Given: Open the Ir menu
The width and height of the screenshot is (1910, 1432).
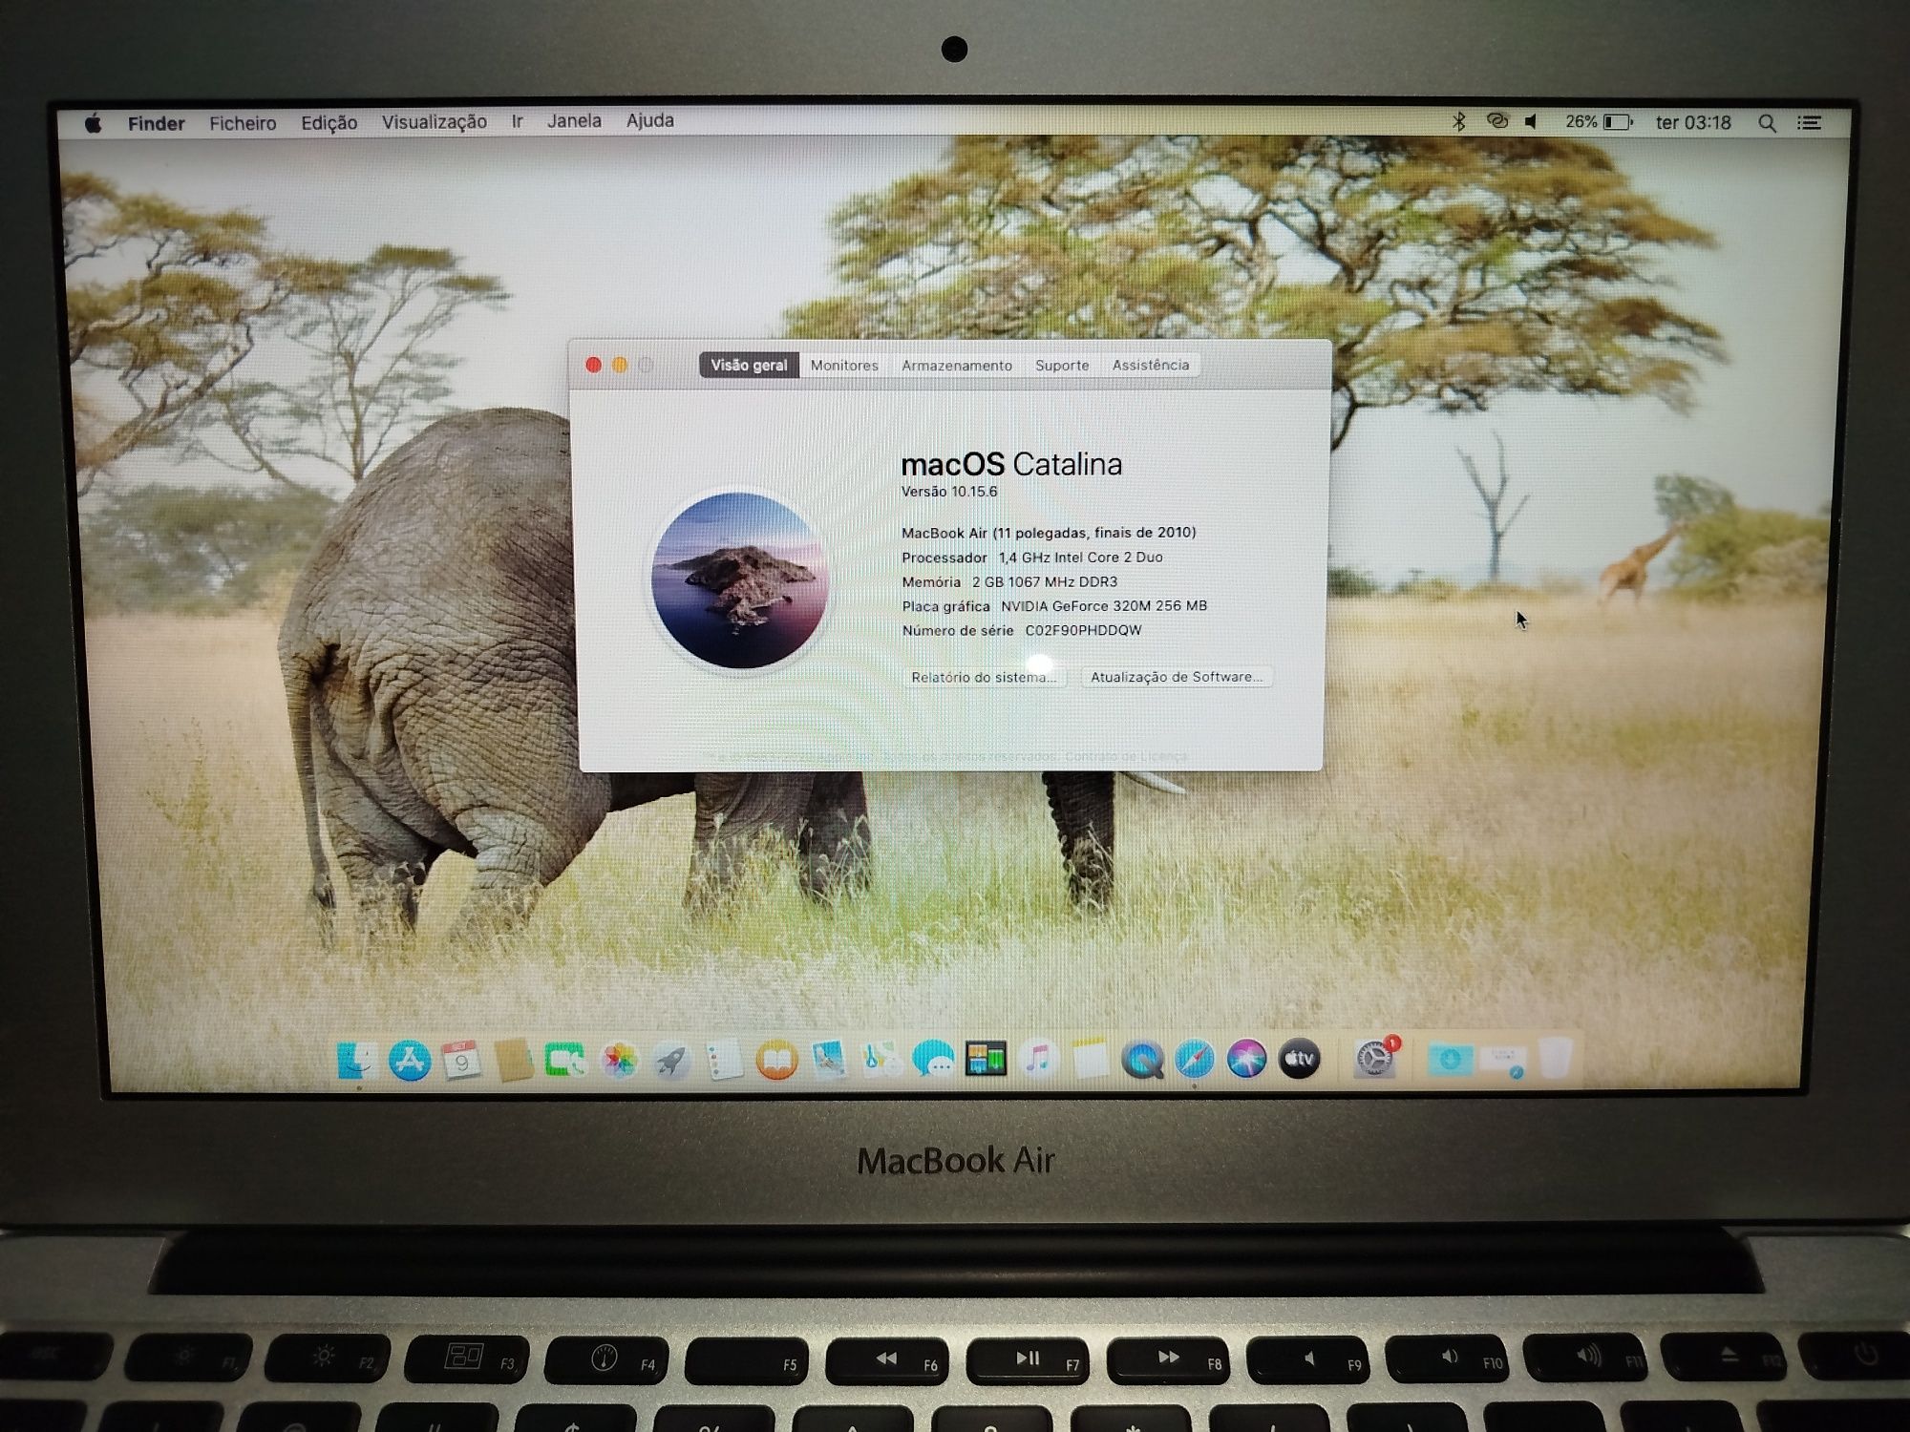Looking at the screenshot, I should tap(517, 121).
